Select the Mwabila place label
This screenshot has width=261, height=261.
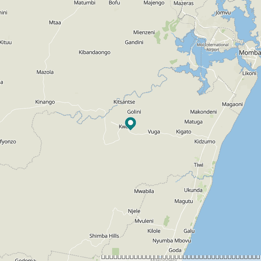144,191
